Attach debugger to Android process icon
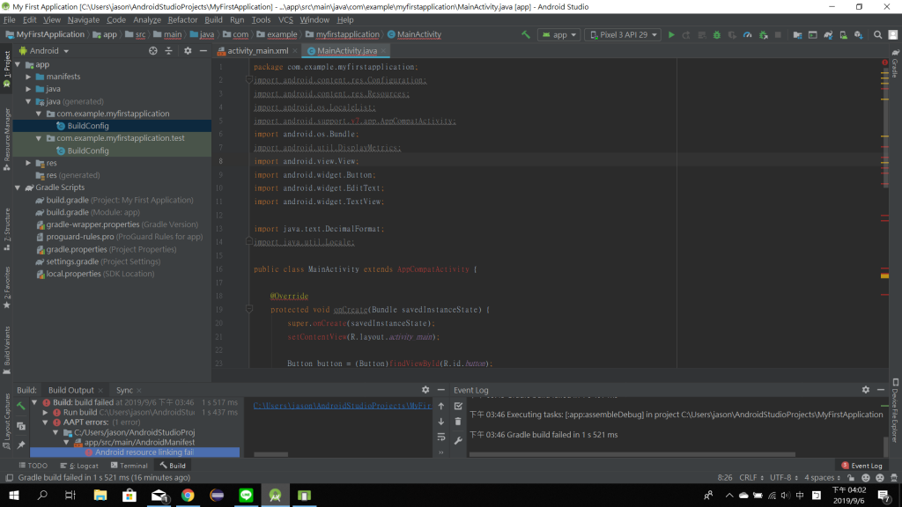This screenshot has height=507, width=902. (764, 34)
